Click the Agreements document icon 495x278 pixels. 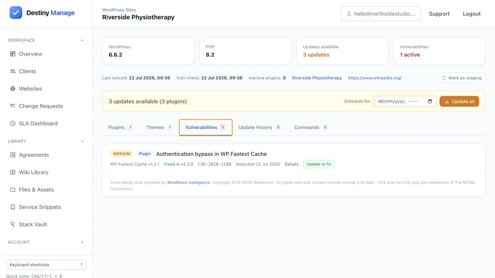[13, 155]
